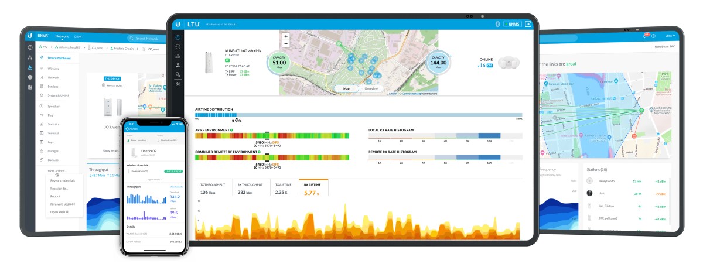Click Show details under JO3_west device
Screen dimensions: 703x267
(112, 150)
